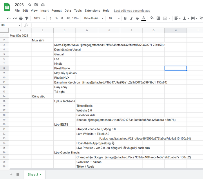Add a new sheet with plus button

(11, 174)
